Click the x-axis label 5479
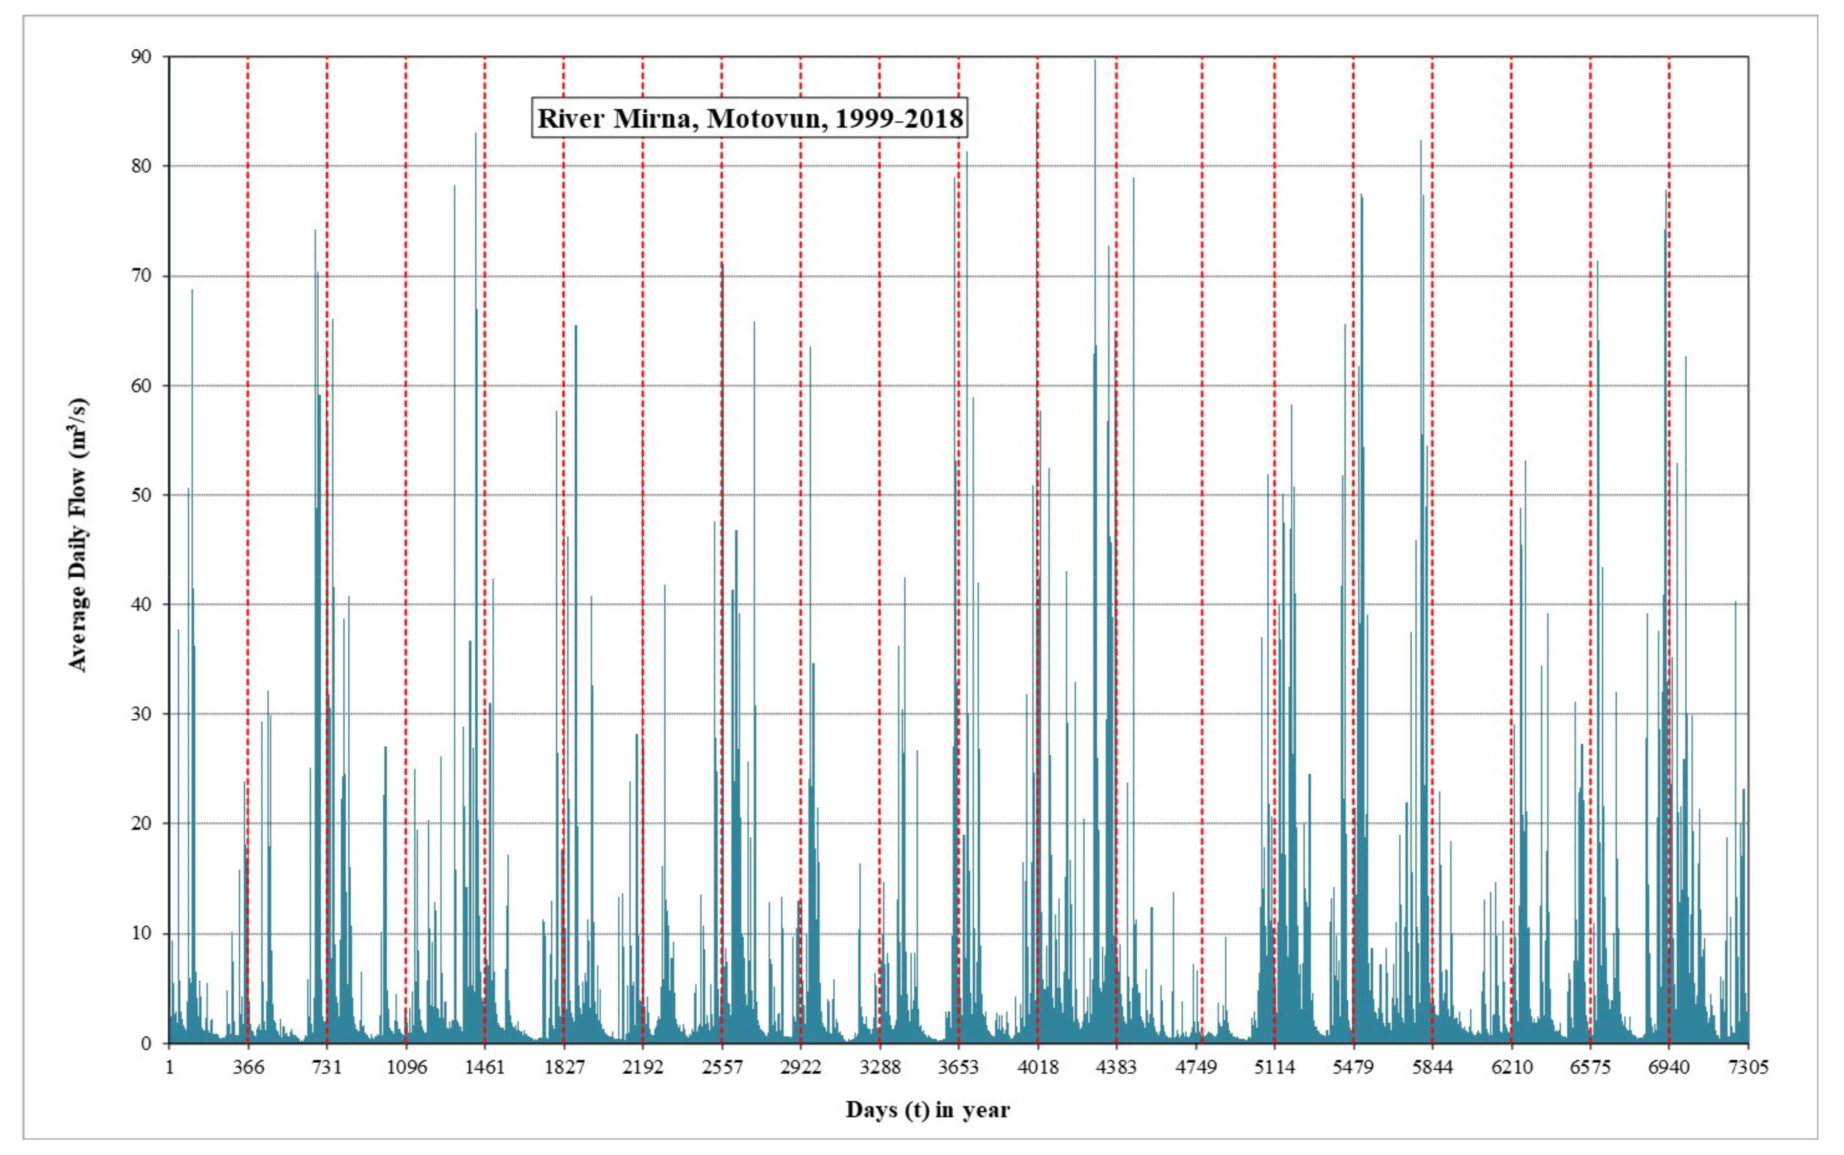1844x1155 pixels. (x=1353, y=1067)
